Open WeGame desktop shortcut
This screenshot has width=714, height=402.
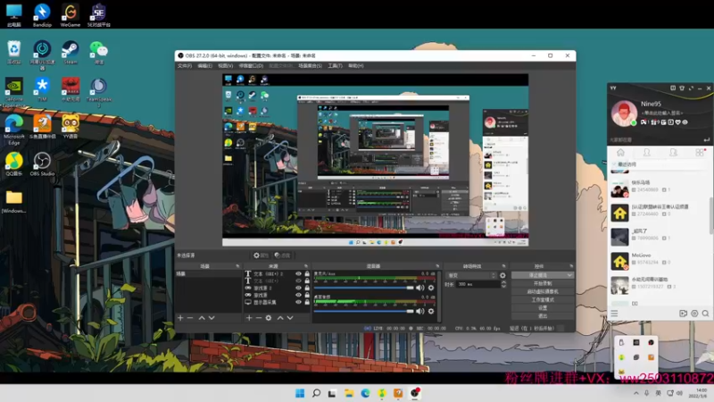tap(71, 15)
